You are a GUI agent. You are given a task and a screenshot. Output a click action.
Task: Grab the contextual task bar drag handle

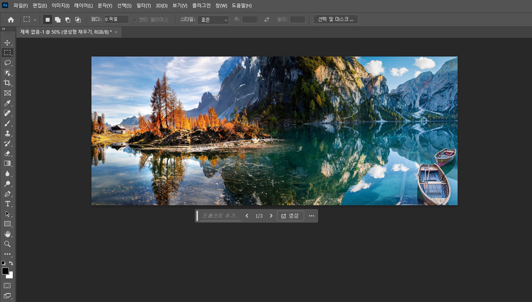[x=197, y=216]
